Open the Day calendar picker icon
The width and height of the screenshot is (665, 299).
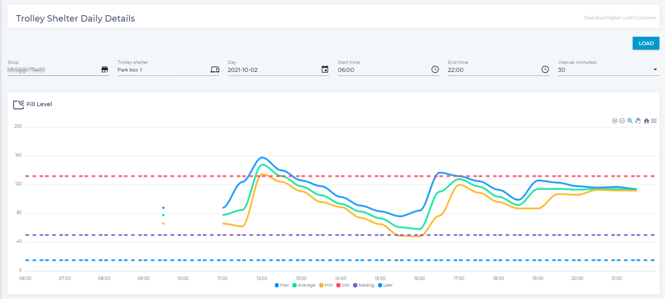[325, 70]
